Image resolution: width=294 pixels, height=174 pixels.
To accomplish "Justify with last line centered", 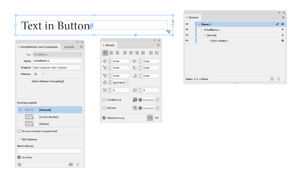I will [131, 53].
